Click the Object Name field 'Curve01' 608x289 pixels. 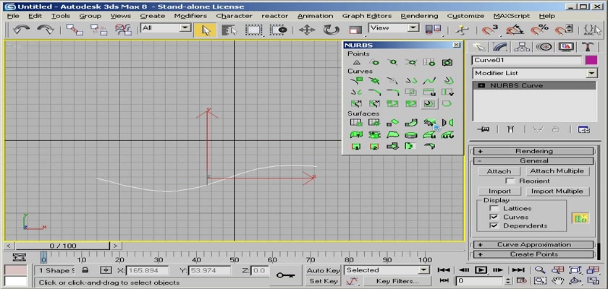click(527, 61)
